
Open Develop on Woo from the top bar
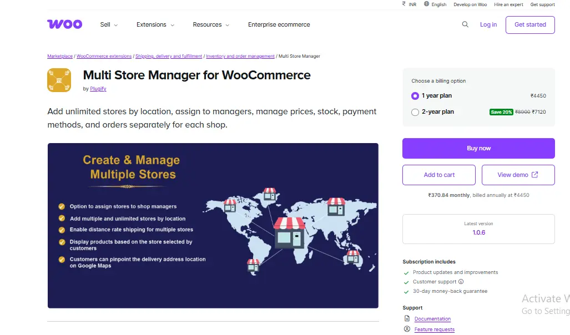coord(470,4)
